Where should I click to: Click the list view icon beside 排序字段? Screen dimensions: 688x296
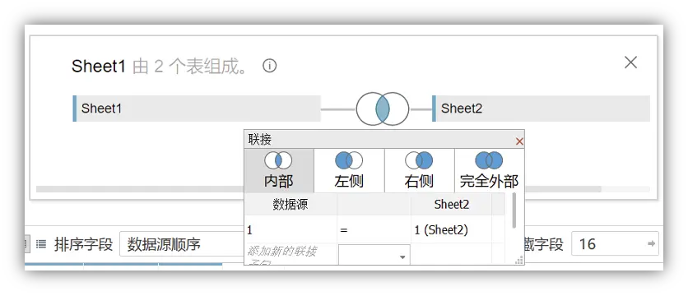point(41,244)
